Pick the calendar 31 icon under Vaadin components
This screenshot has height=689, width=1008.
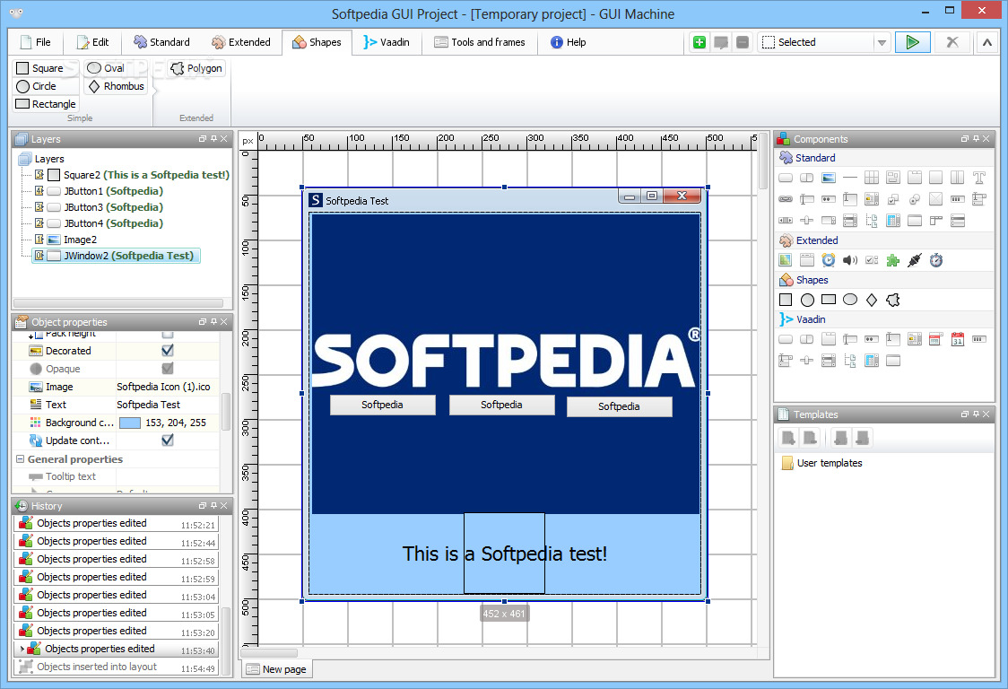[x=958, y=339]
